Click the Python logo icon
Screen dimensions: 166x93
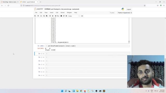(123, 9)
